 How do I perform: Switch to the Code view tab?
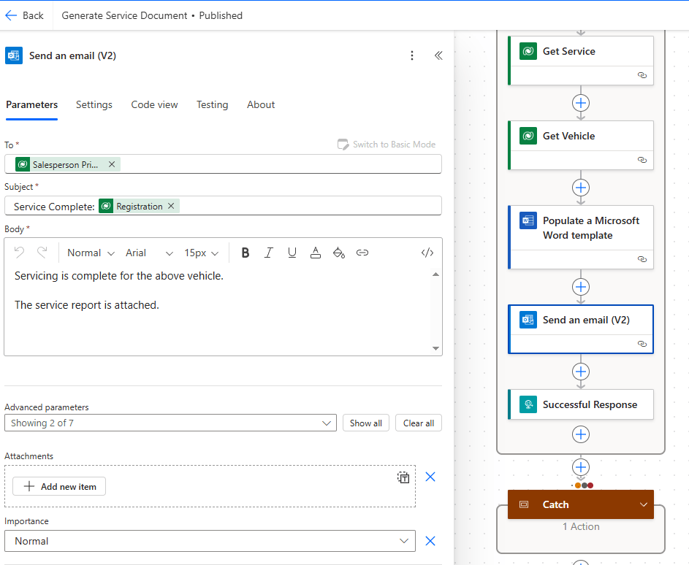(x=154, y=104)
